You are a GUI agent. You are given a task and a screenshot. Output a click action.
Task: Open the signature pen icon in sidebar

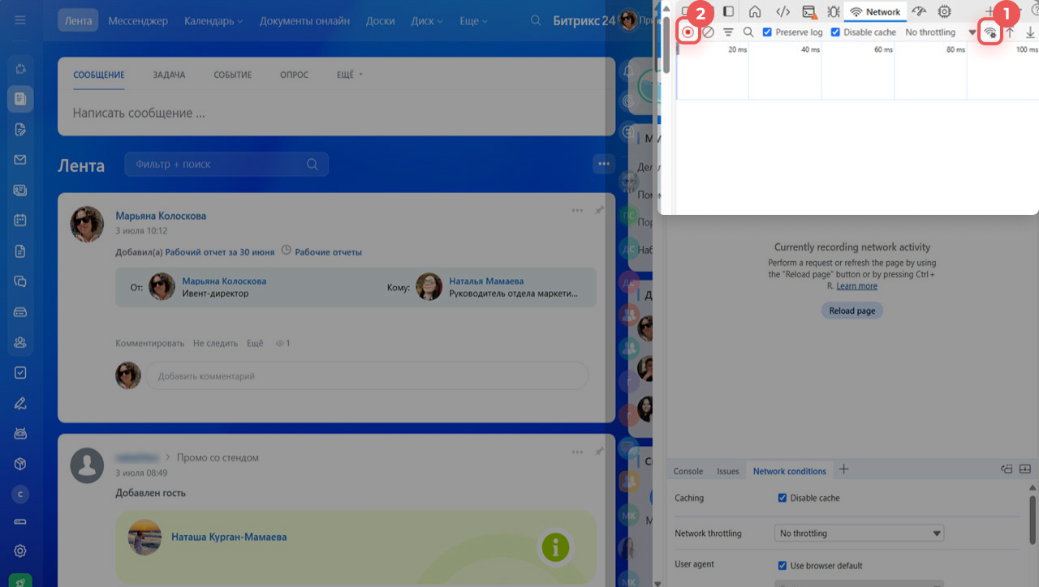(x=20, y=403)
